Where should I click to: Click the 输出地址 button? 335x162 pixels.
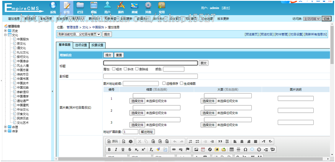[x=147, y=132]
